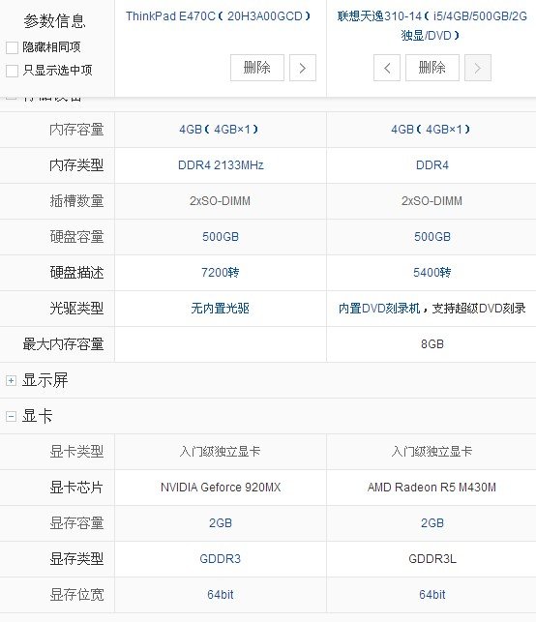Click the 光驱类型 row label
Screen dimensions: 536x622
(x=76, y=309)
